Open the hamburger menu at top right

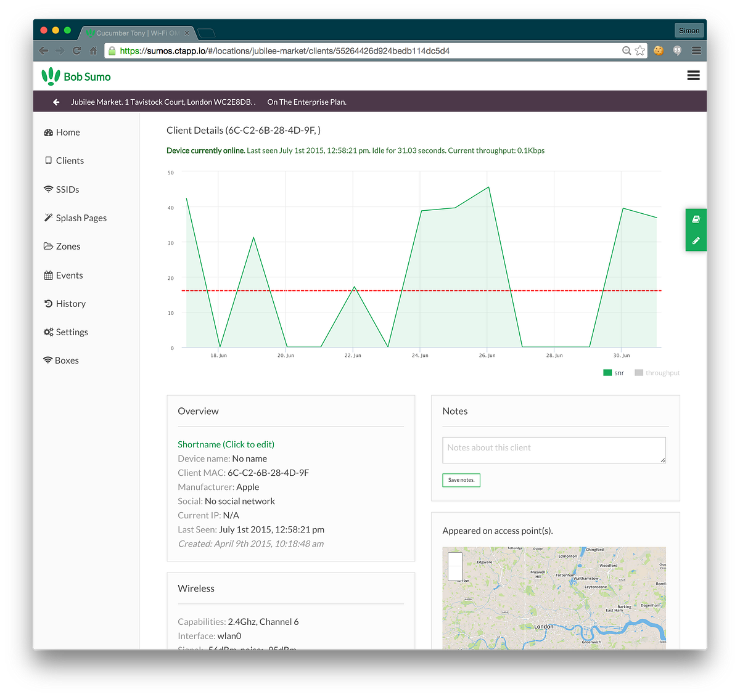coord(693,75)
